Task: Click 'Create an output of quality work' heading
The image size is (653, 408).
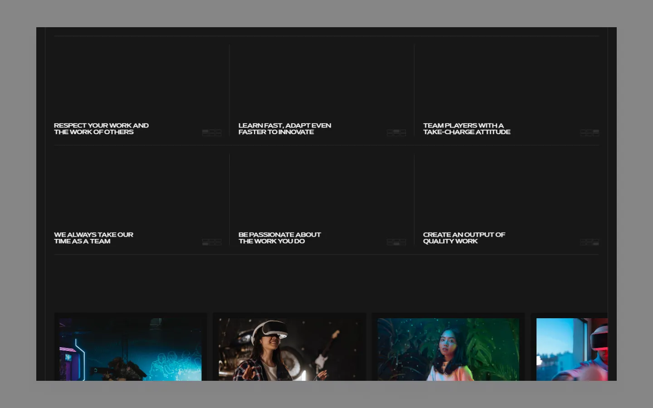Action: coord(463,238)
